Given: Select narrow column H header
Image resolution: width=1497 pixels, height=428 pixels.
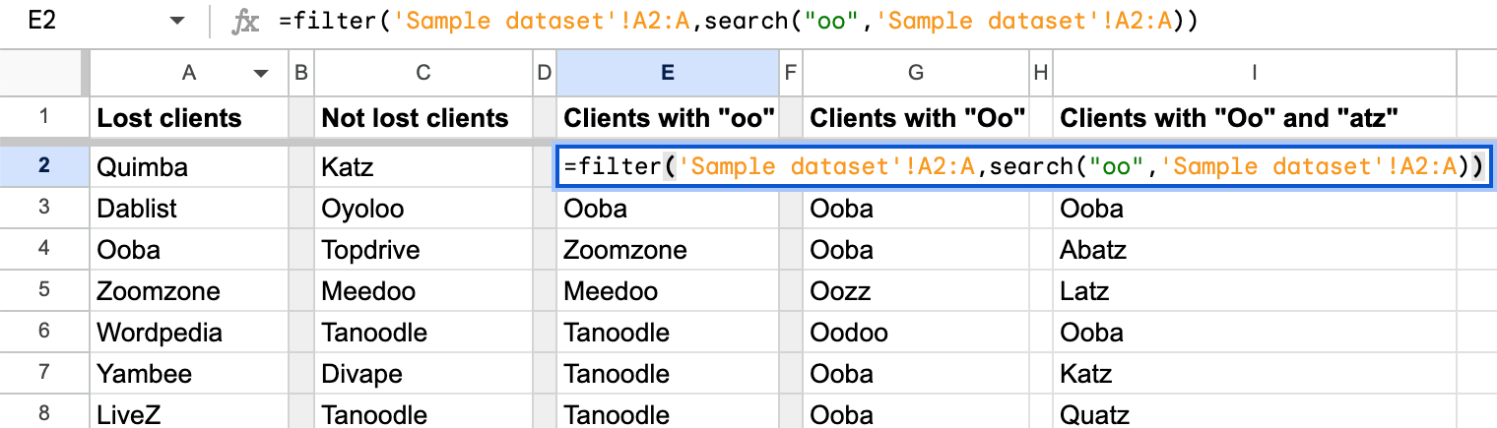Looking at the screenshot, I should 1041,72.
